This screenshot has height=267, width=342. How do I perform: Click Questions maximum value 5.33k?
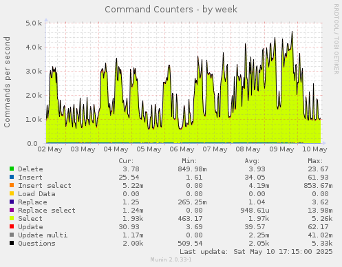tap(322, 244)
